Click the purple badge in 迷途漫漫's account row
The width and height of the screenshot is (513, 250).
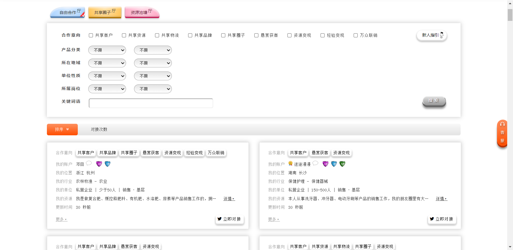[x=325, y=164]
